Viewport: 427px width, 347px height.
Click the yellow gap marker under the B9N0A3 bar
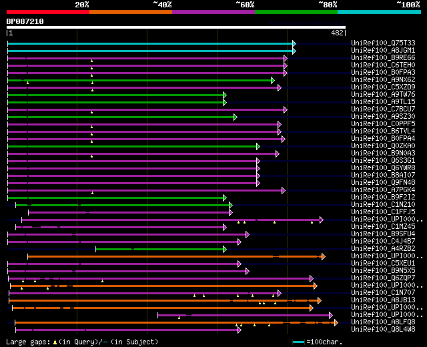[x=92, y=156]
